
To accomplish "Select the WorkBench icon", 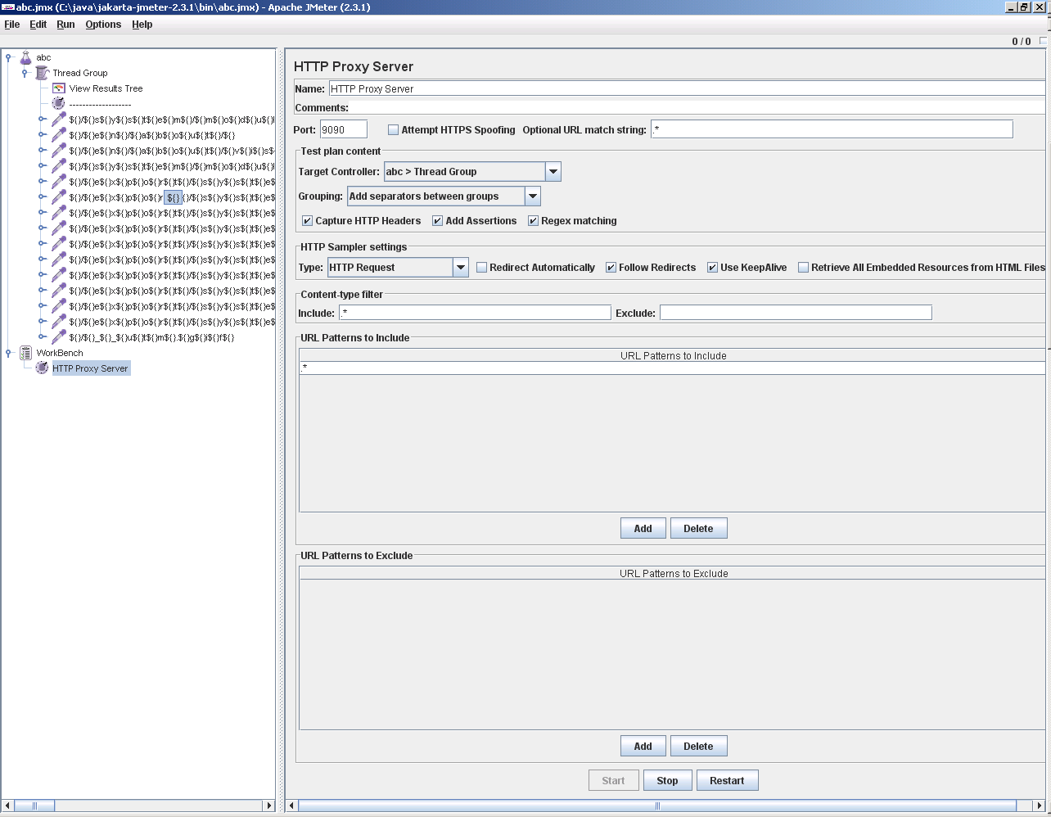I will tap(25, 353).
